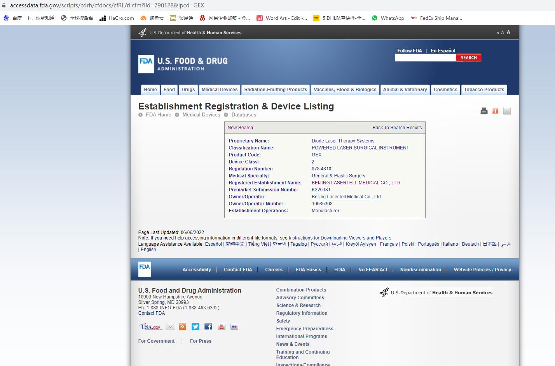Viewport: 555px width, 366px height.
Task: Open BEIJING LASERTELL MEDICAL CO., LTD. establishment link
Action: pos(356,183)
